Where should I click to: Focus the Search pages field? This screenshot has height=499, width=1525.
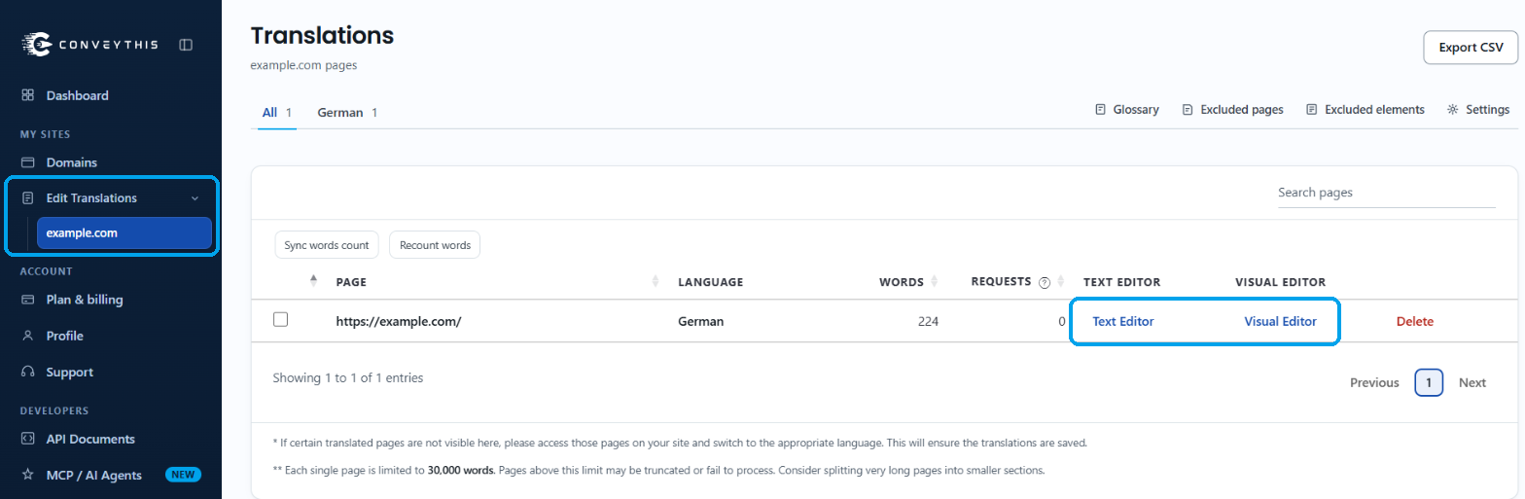[x=1386, y=193]
